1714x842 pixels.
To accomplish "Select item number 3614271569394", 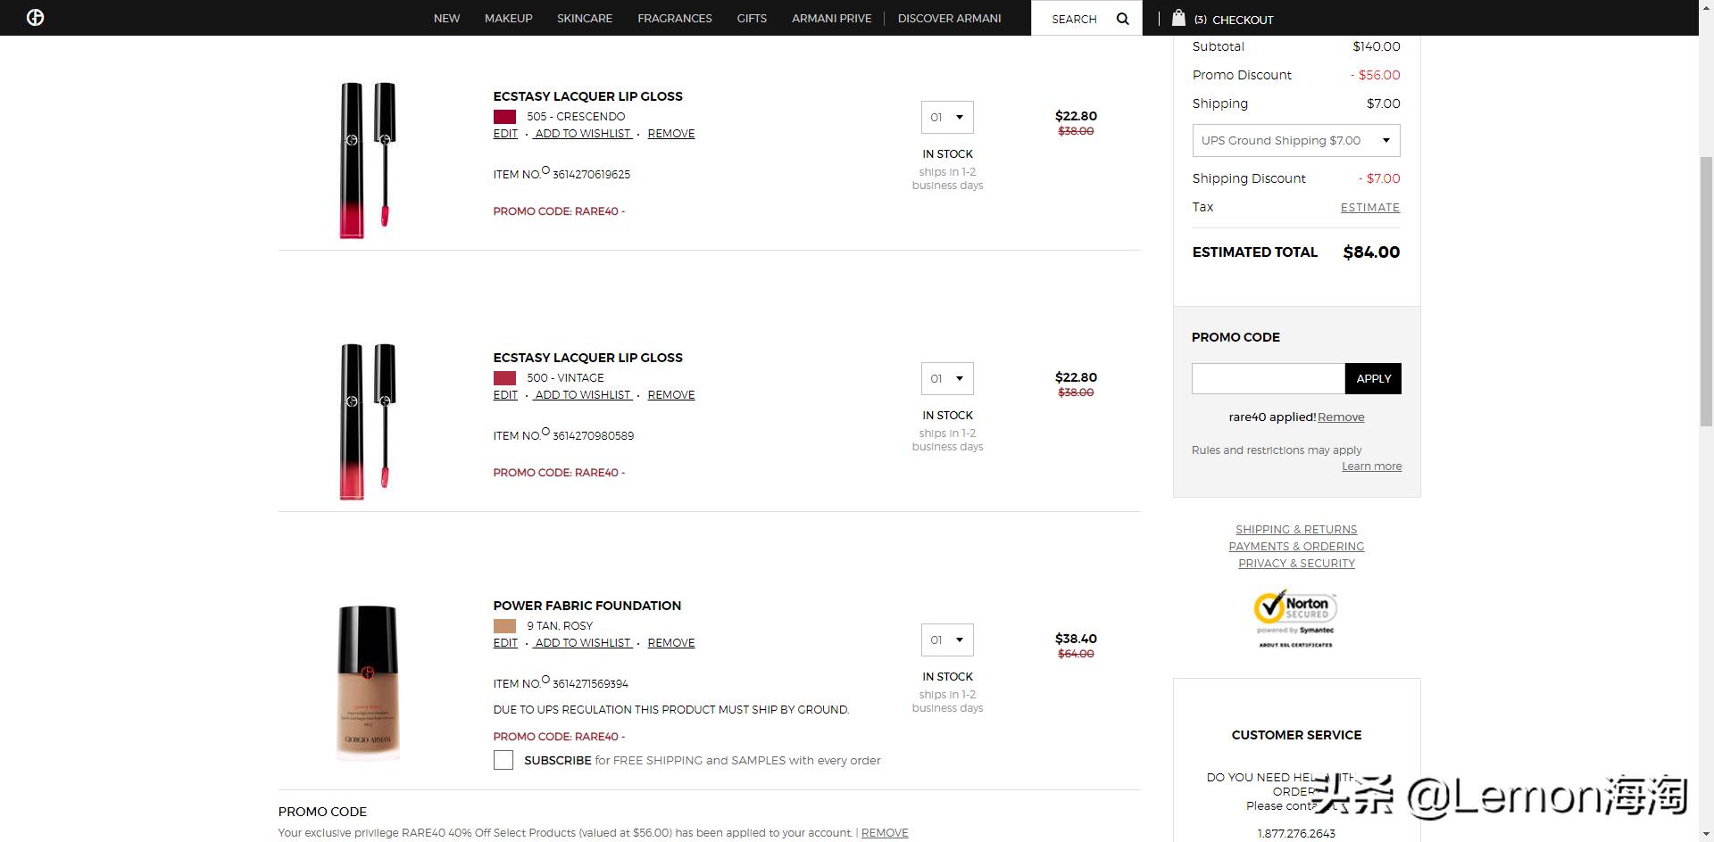I will [590, 684].
